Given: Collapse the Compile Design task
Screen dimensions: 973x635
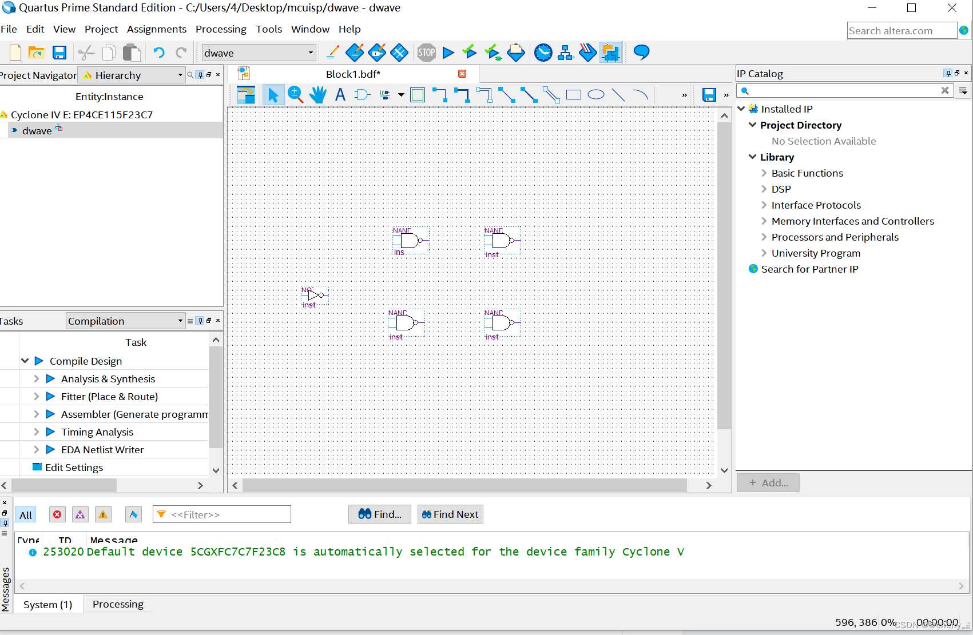Looking at the screenshot, I should click(x=25, y=361).
